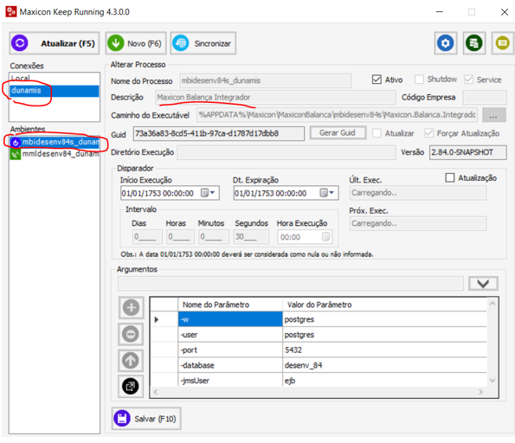The height and width of the screenshot is (443, 515).
Task: Toggle the Forçar Atualização checkbox
Action: click(x=428, y=133)
